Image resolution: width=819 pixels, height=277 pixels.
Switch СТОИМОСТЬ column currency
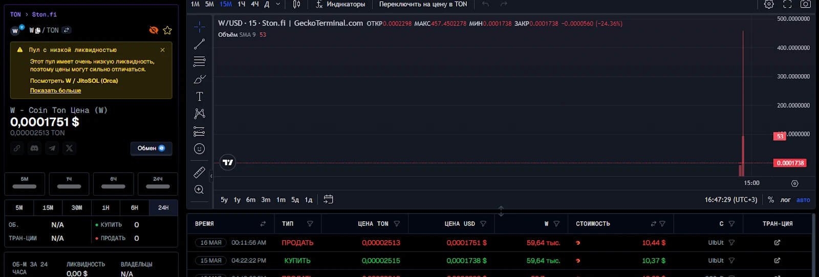point(653,224)
